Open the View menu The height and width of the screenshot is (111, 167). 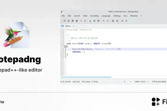pos(85,16)
